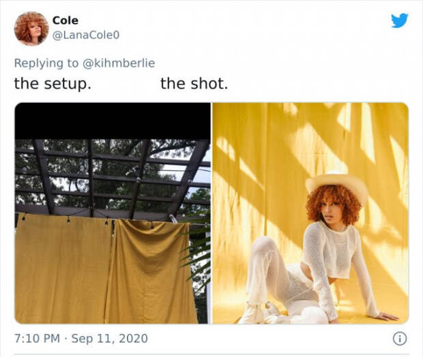Click the model's hand on yellow floor
Viewport: 423px width, 357px height.
click(x=387, y=317)
